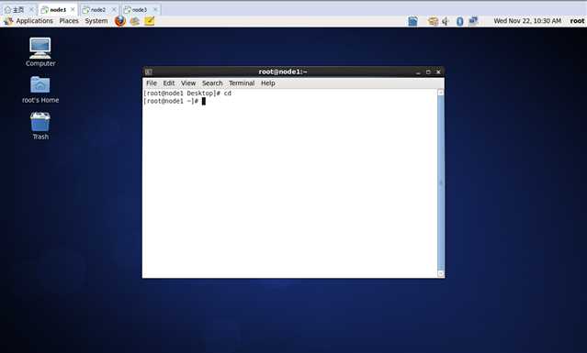Screen dimensions: 587x353
Task: Open the yellow notes launcher icon
Action: click(x=150, y=21)
